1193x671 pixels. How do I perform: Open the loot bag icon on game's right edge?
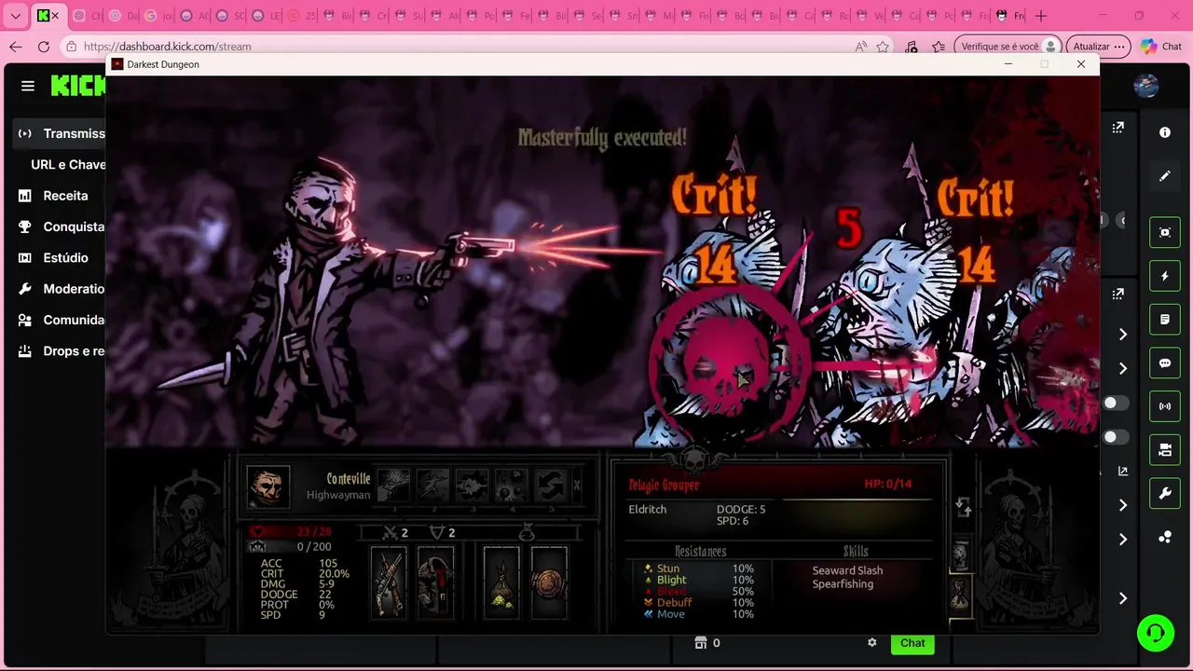coord(960,595)
